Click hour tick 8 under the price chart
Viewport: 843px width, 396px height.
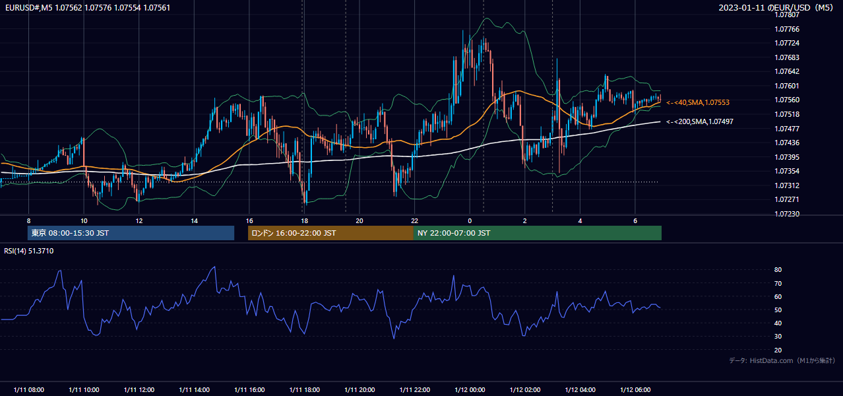click(x=28, y=220)
